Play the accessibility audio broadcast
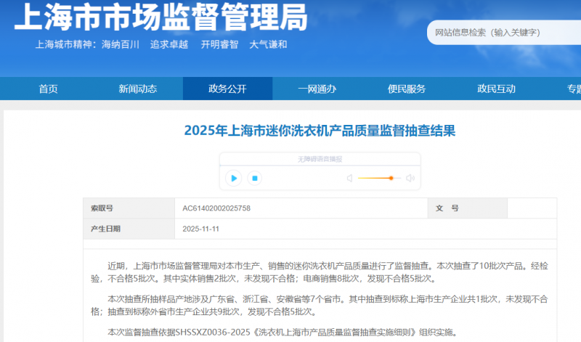Image resolution: width=581 pixels, height=342 pixels. (x=233, y=178)
